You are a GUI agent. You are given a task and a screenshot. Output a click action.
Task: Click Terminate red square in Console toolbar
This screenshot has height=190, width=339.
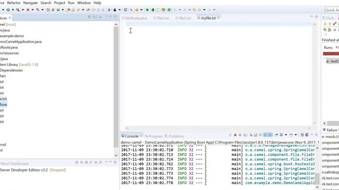coord(235,135)
